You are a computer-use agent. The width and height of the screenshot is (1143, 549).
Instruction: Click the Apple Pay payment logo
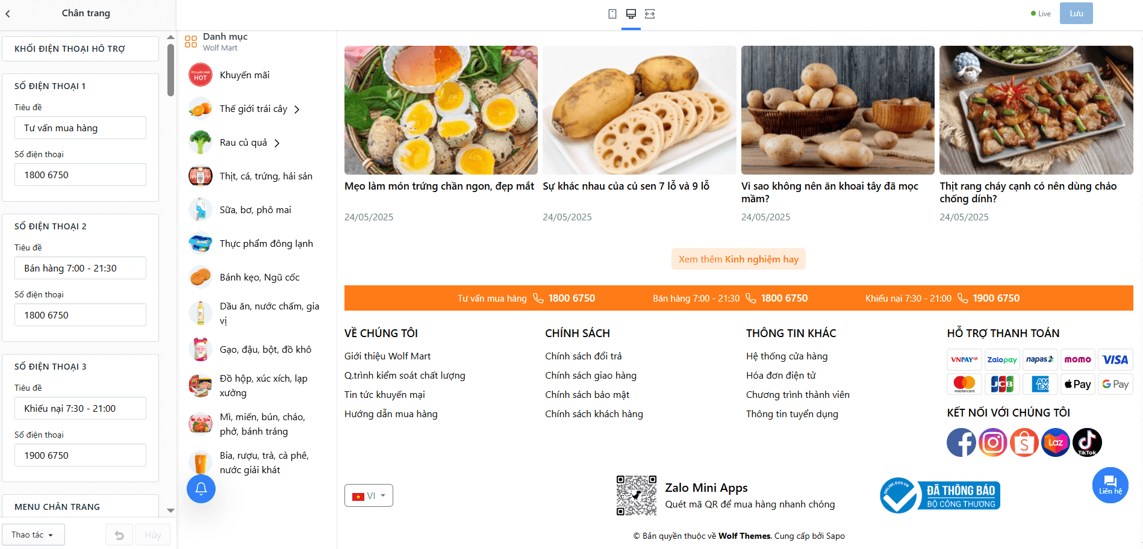(x=1078, y=384)
